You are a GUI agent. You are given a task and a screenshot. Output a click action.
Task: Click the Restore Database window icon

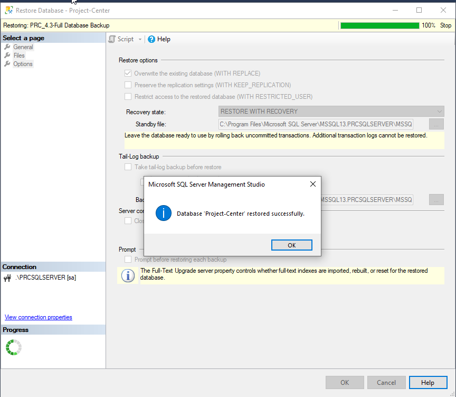[x=8, y=10]
